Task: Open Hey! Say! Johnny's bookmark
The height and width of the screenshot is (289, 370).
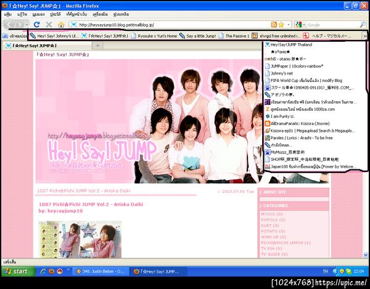Action: 54,36
